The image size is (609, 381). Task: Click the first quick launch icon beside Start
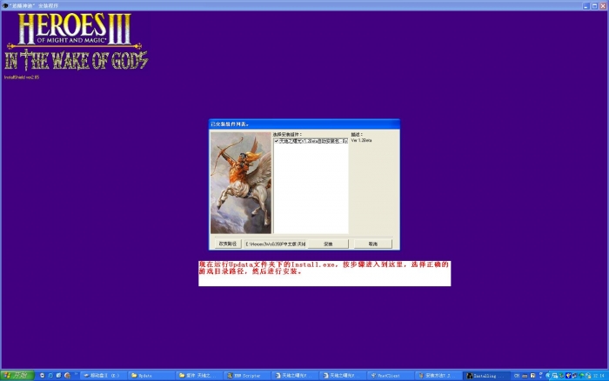43,376
